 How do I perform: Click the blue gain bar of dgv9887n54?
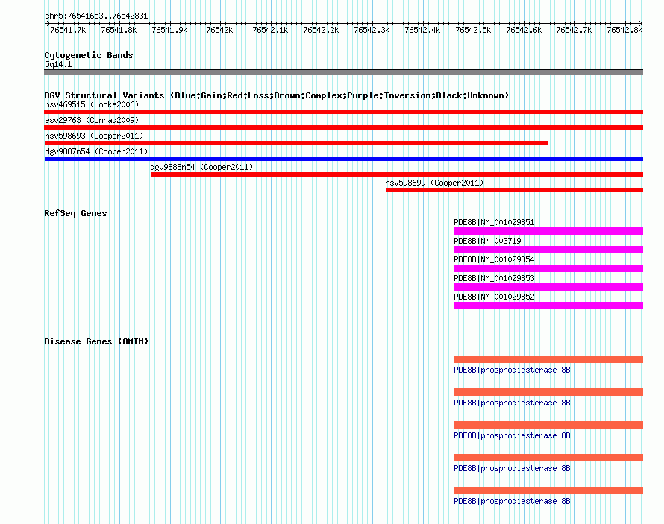pyautogui.click(x=343, y=159)
